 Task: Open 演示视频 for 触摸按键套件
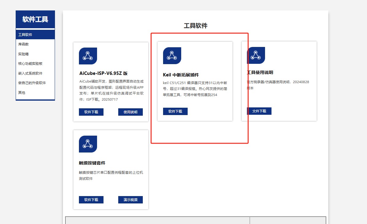[130, 200]
